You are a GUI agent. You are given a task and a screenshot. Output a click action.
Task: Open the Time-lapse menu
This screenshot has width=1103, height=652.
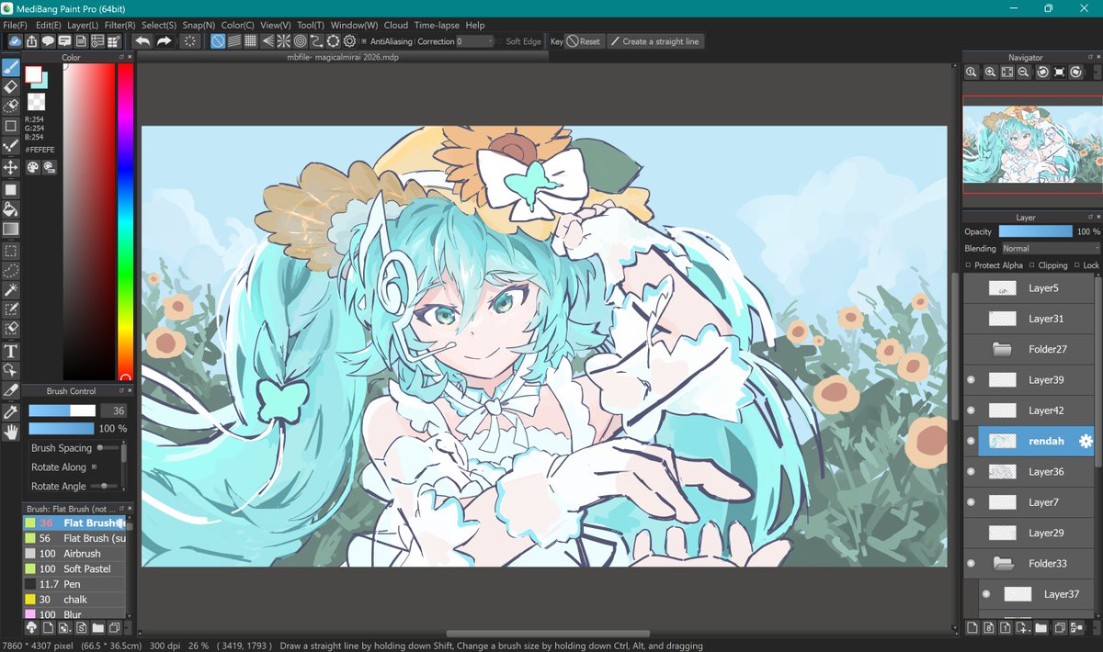437,25
